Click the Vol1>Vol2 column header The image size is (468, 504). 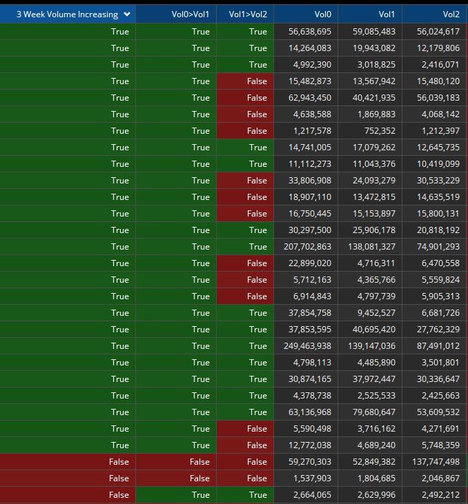[x=248, y=14]
